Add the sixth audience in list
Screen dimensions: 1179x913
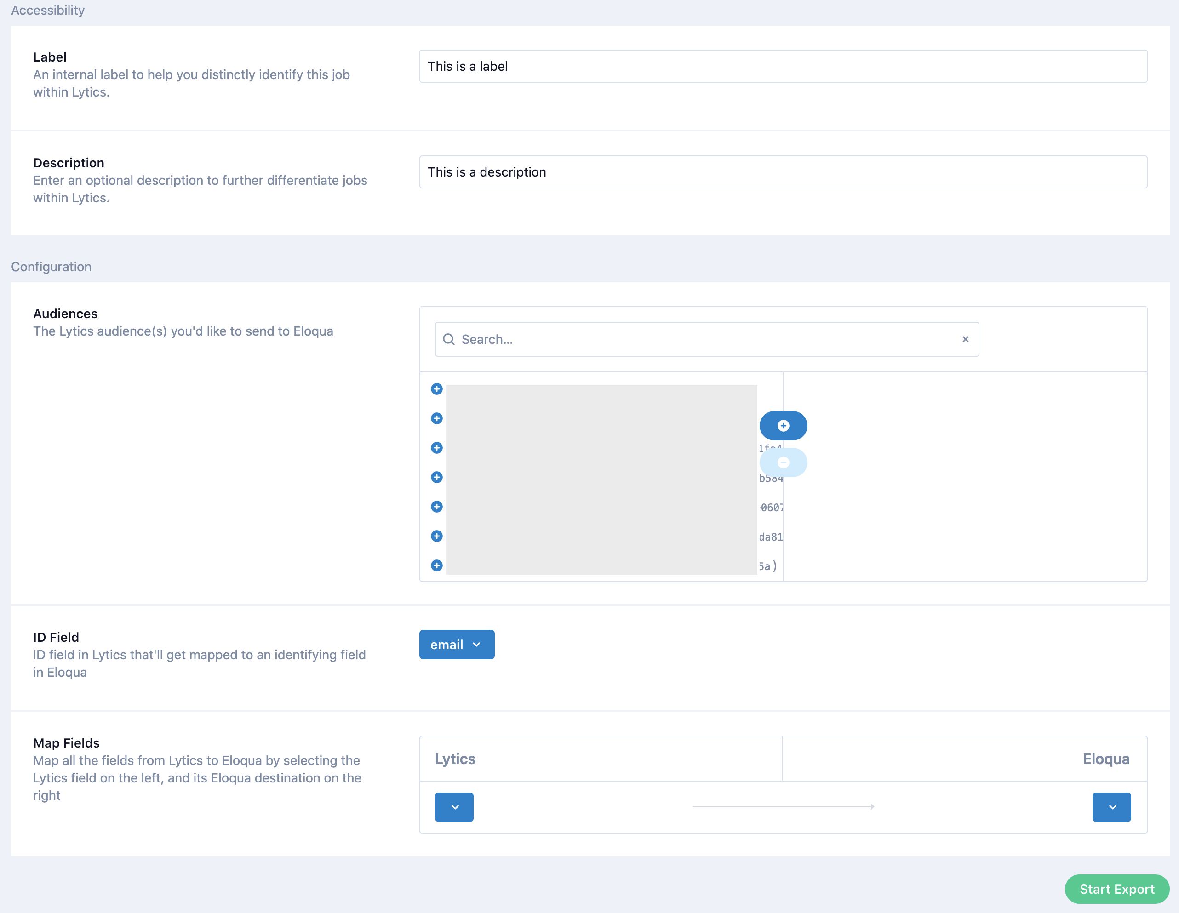tap(437, 536)
